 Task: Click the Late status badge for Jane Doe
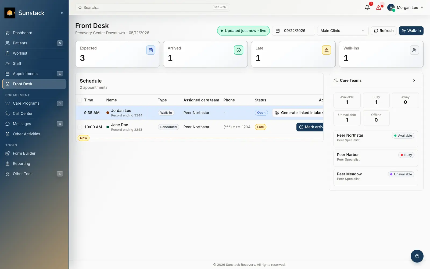(260, 127)
